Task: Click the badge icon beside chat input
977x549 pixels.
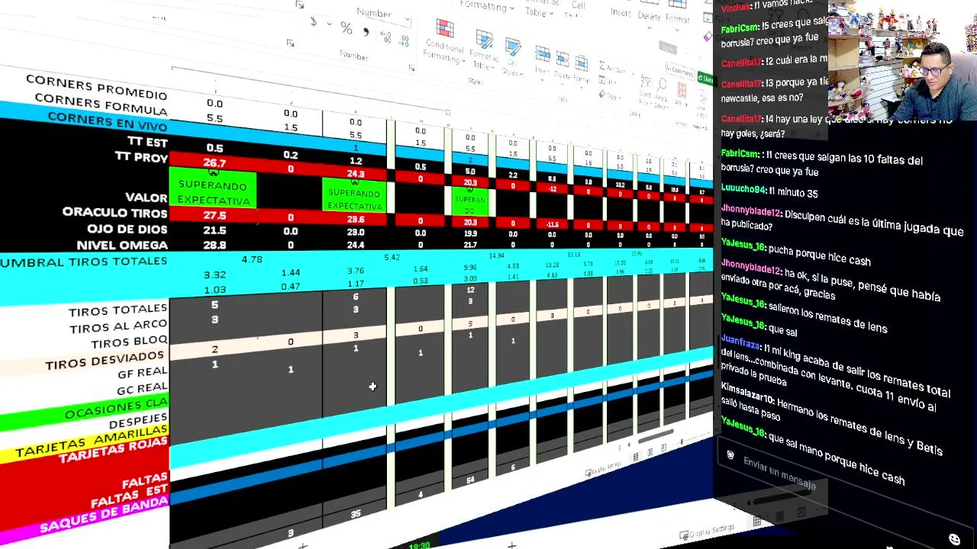Action: point(730,456)
